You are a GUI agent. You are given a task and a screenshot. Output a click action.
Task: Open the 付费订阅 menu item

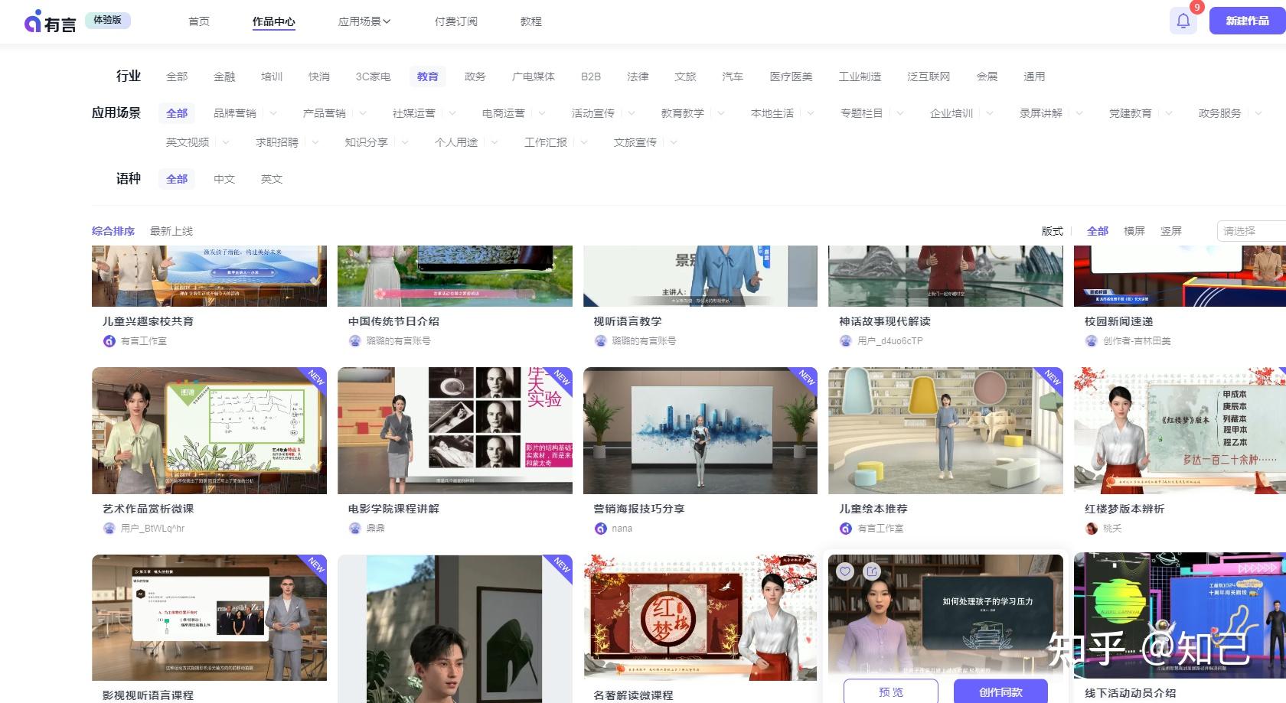pyautogui.click(x=455, y=21)
